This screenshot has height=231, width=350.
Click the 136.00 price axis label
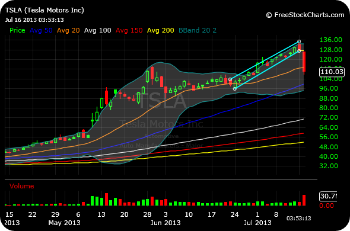coord(331,40)
